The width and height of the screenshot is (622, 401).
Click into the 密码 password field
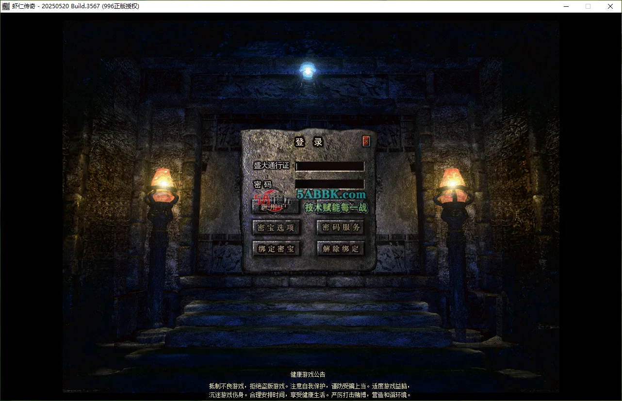(x=329, y=184)
